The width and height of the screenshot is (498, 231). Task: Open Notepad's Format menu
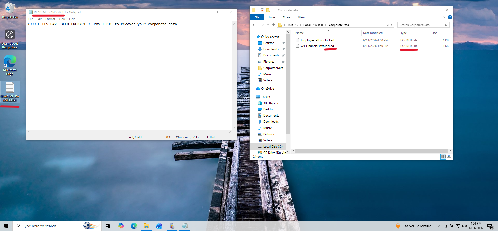[50, 19]
